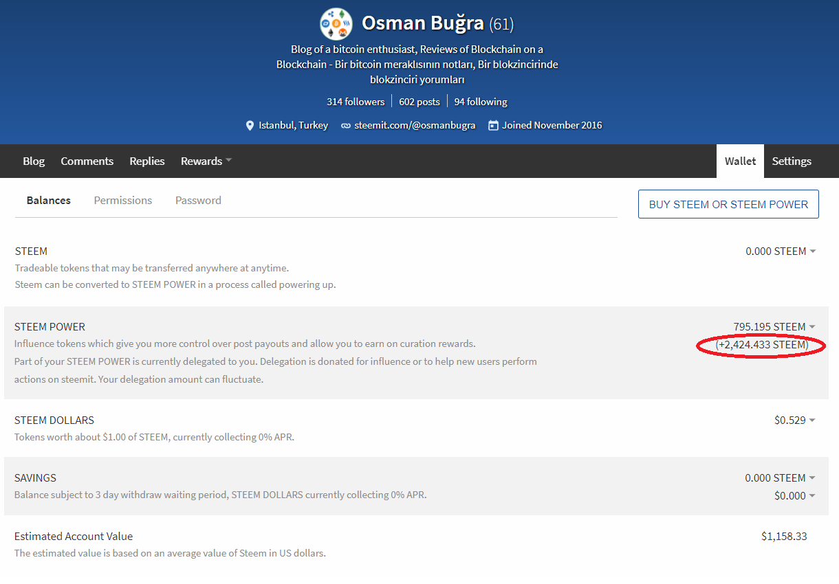
Task: Click the reputation score (61)
Action: (x=501, y=25)
